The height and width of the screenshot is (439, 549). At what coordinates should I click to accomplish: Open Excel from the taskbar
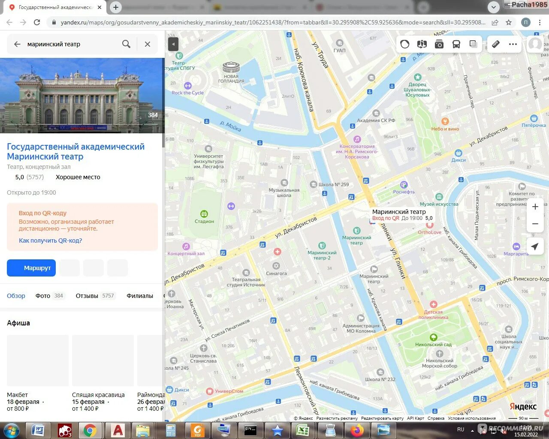[x=303, y=430]
